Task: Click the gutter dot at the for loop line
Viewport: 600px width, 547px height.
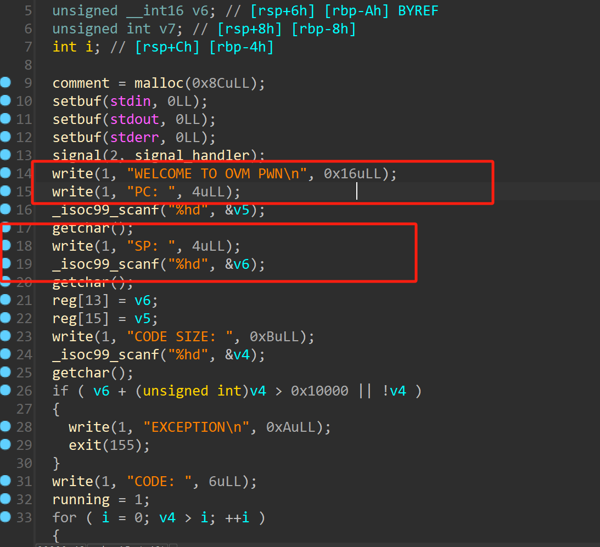Action: click(5, 517)
